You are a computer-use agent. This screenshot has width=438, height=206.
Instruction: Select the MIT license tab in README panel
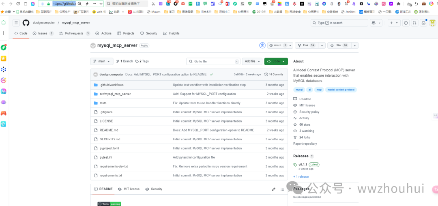pos(129,189)
